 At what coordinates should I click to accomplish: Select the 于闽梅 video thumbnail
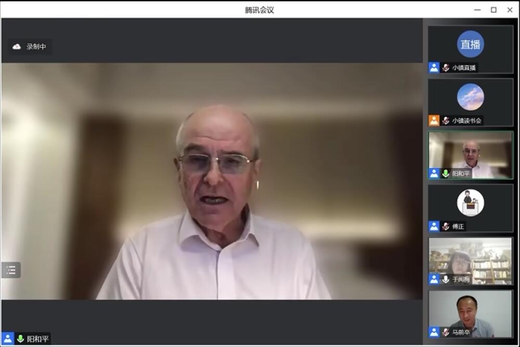pos(470,261)
